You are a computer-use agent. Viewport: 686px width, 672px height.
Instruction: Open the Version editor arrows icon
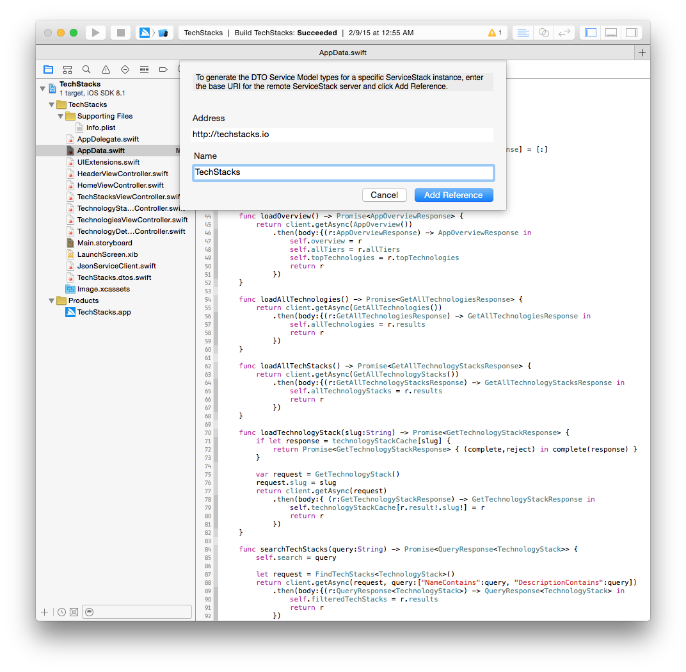[564, 32]
